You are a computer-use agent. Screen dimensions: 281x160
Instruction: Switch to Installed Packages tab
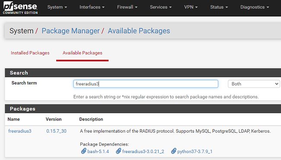[x=30, y=53]
